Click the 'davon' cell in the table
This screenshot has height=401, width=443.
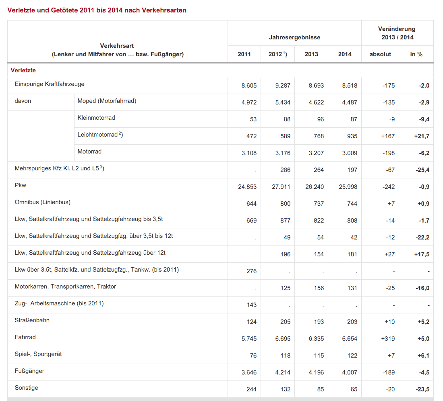pyautogui.click(x=23, y=101)
